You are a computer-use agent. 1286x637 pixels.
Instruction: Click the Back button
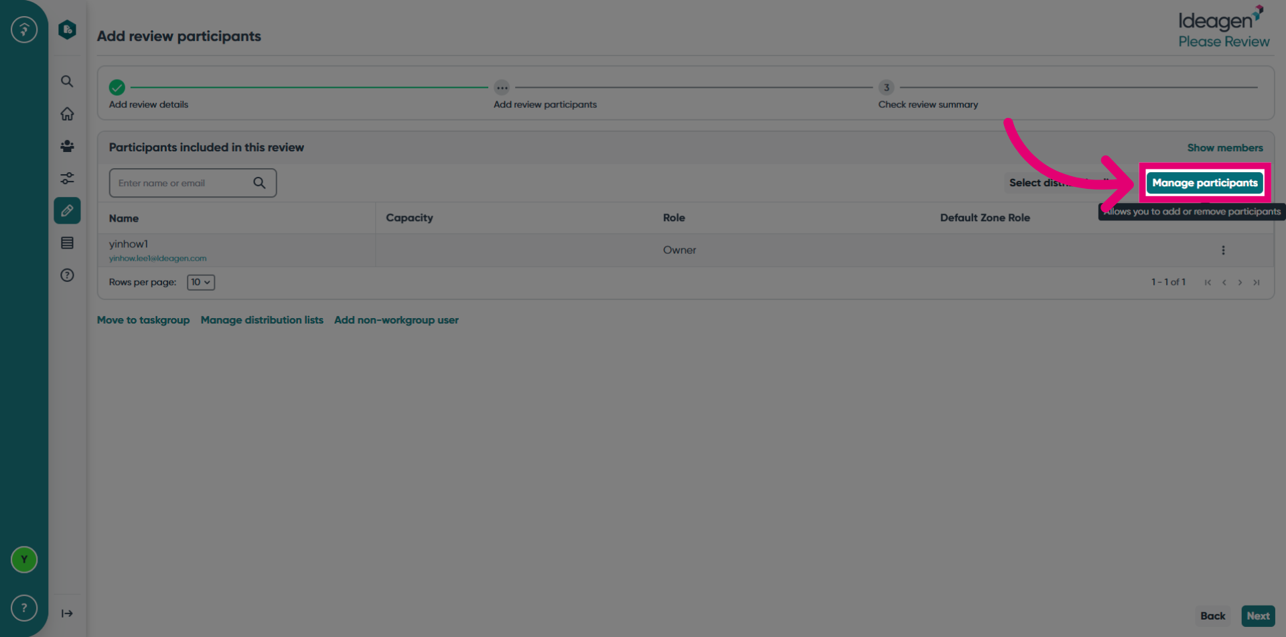tap(1212, 616)
